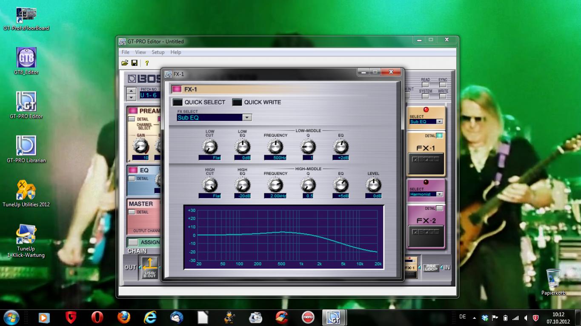Open the Setup menu
This screenshot has height=326, width=581.
click(x=158, y=52)
